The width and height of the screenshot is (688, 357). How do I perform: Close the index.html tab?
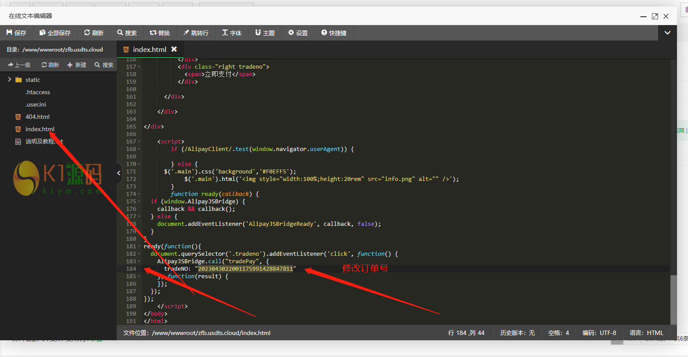coord(174,49)
